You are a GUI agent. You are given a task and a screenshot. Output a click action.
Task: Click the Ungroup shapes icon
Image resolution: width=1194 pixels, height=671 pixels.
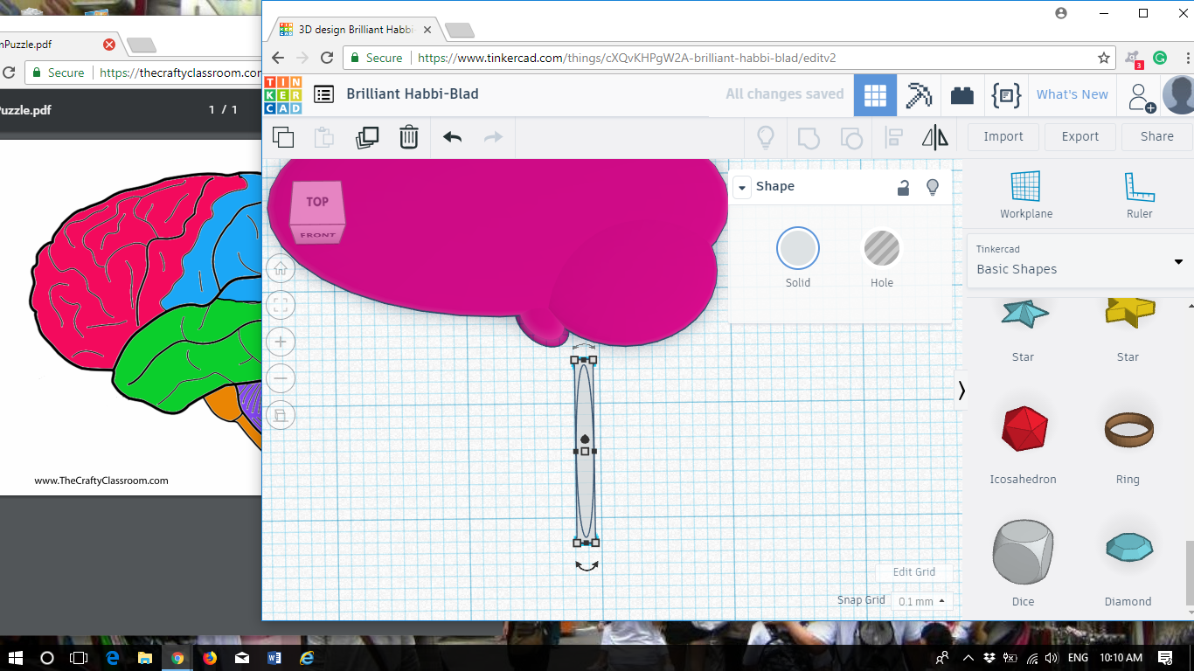[850, 137]
